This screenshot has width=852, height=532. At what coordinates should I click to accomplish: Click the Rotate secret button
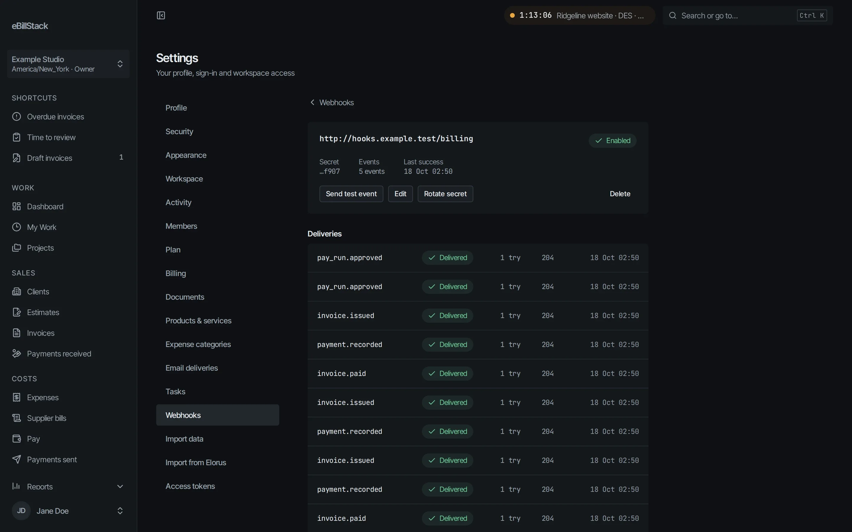(445, 194)
